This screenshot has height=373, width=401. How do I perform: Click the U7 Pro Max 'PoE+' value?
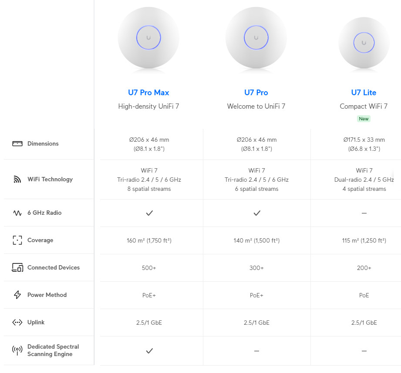tap(149, 295)
